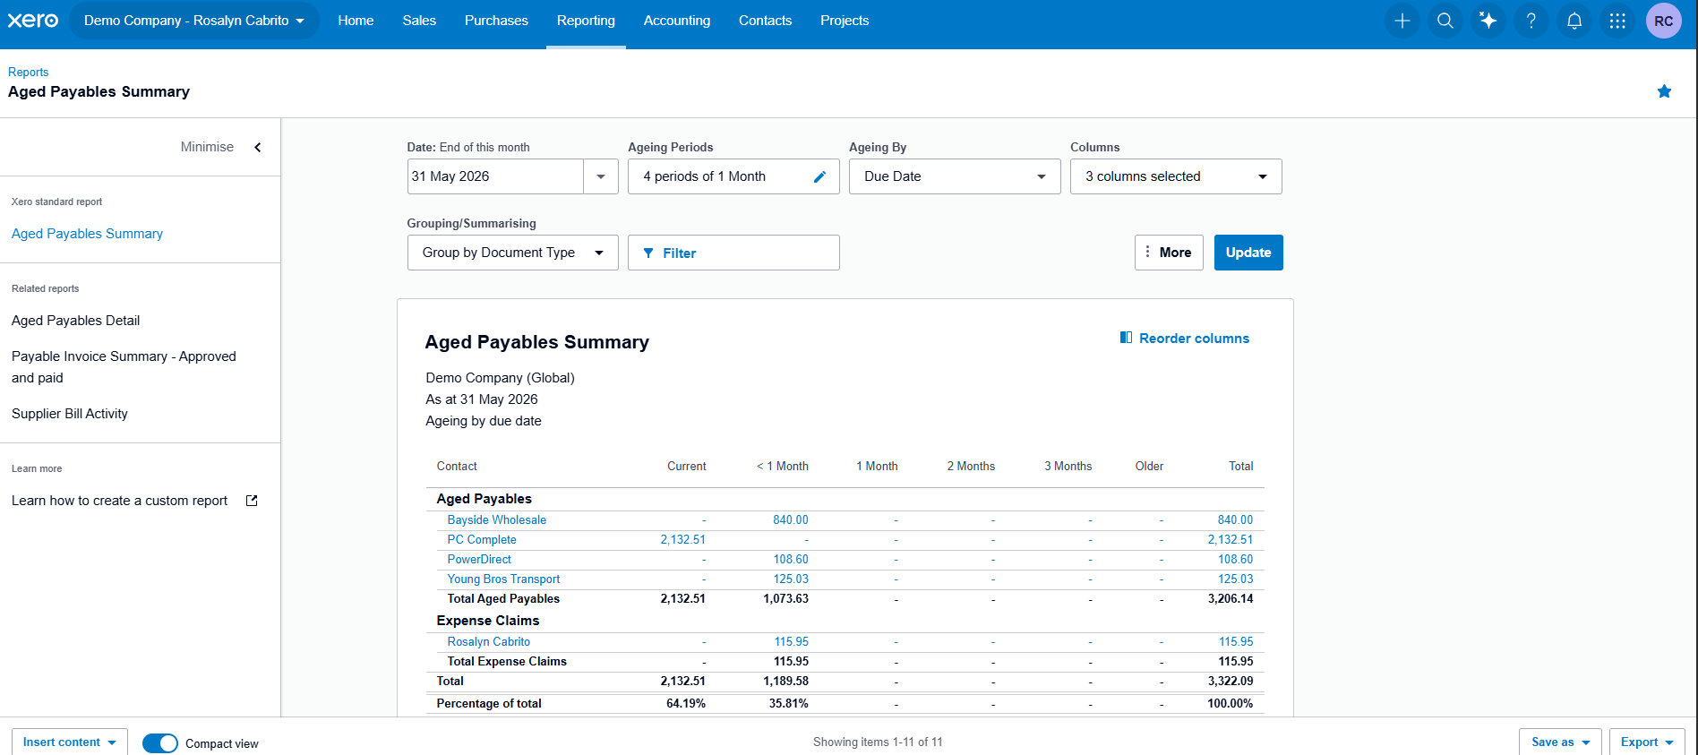
Task: Open Learn how to create a custom report
Action: pyautogui.click(x=119, y=501)
